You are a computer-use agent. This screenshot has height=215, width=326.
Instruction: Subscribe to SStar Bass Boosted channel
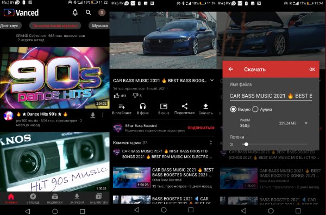(x=201, y=128)
